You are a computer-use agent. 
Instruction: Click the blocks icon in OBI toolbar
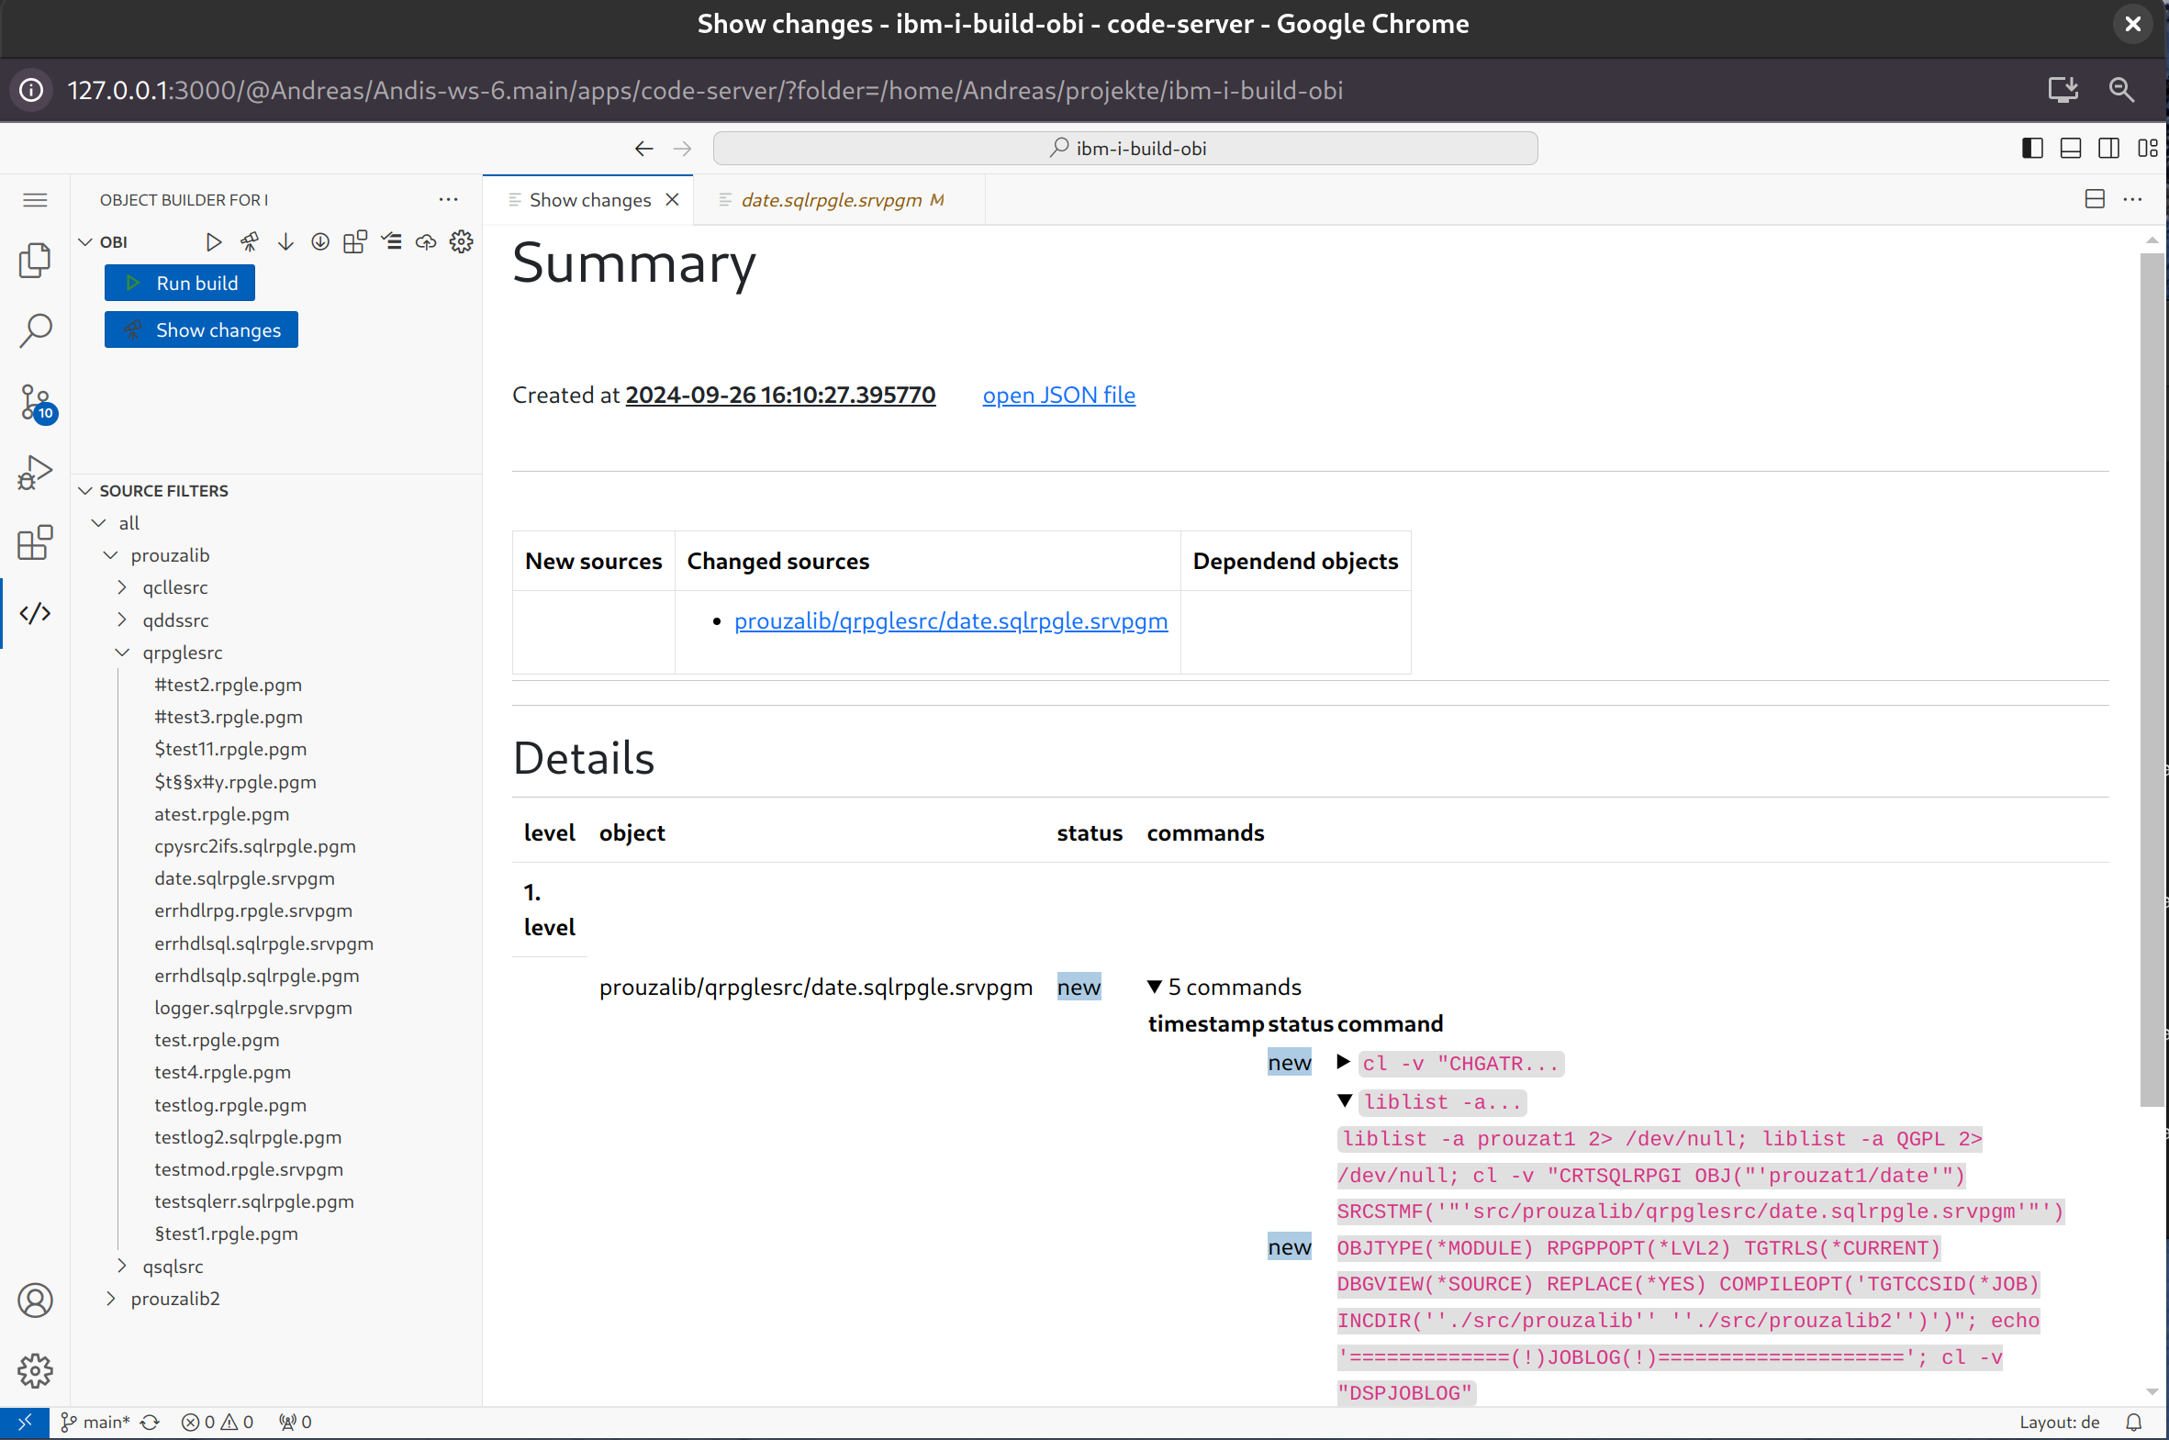coord(355,241)
